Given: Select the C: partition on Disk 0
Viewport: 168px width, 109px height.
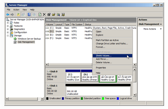Looking at the screenshot, I should [73, 77].
